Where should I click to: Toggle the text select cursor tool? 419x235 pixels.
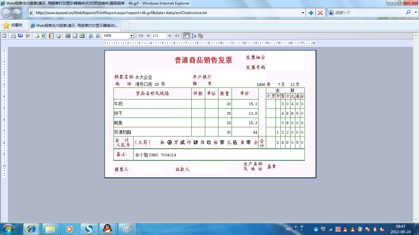click(x=194, y=36)
